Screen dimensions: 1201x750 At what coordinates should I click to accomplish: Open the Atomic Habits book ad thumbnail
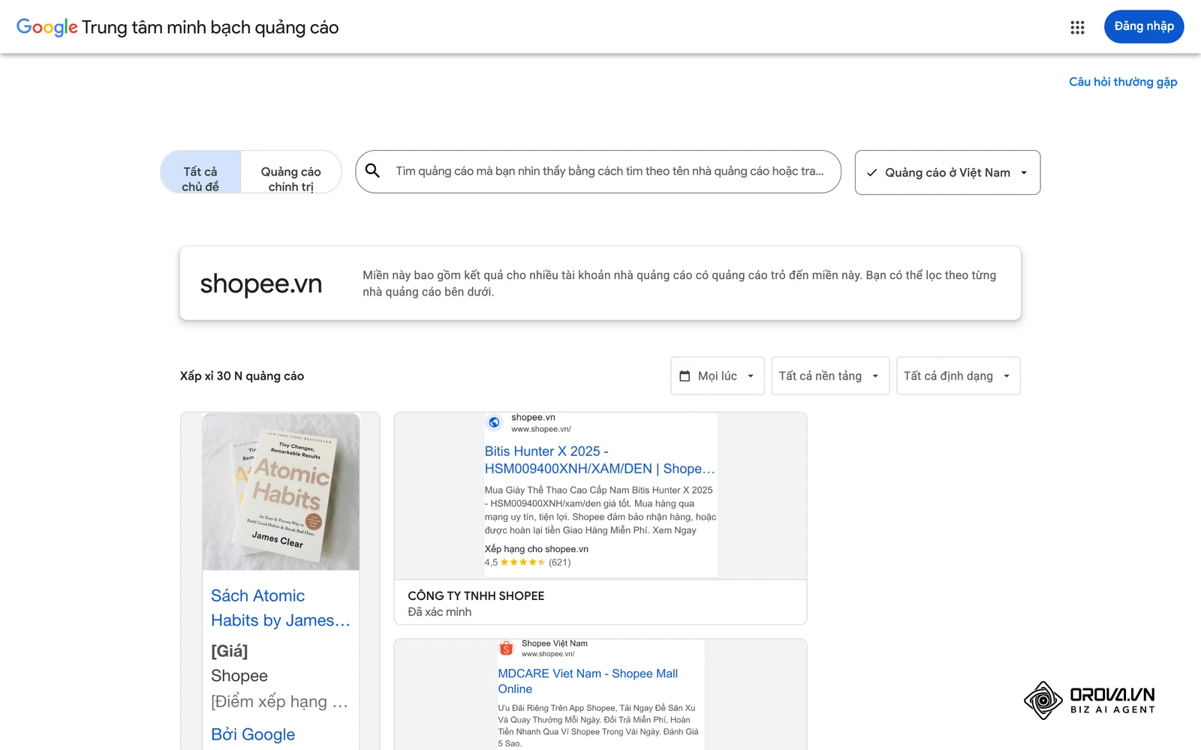[x=281, y=492]
